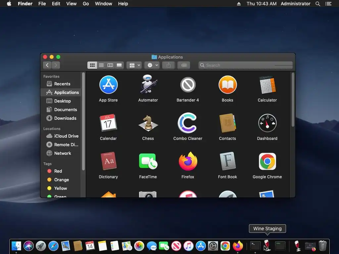Image resolution: width=339 pixels, height=254 pixels.
Task: Filter by the Red tag
Action: [61, 171]
